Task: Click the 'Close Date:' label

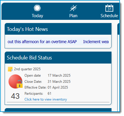Action: coord(33,82)
